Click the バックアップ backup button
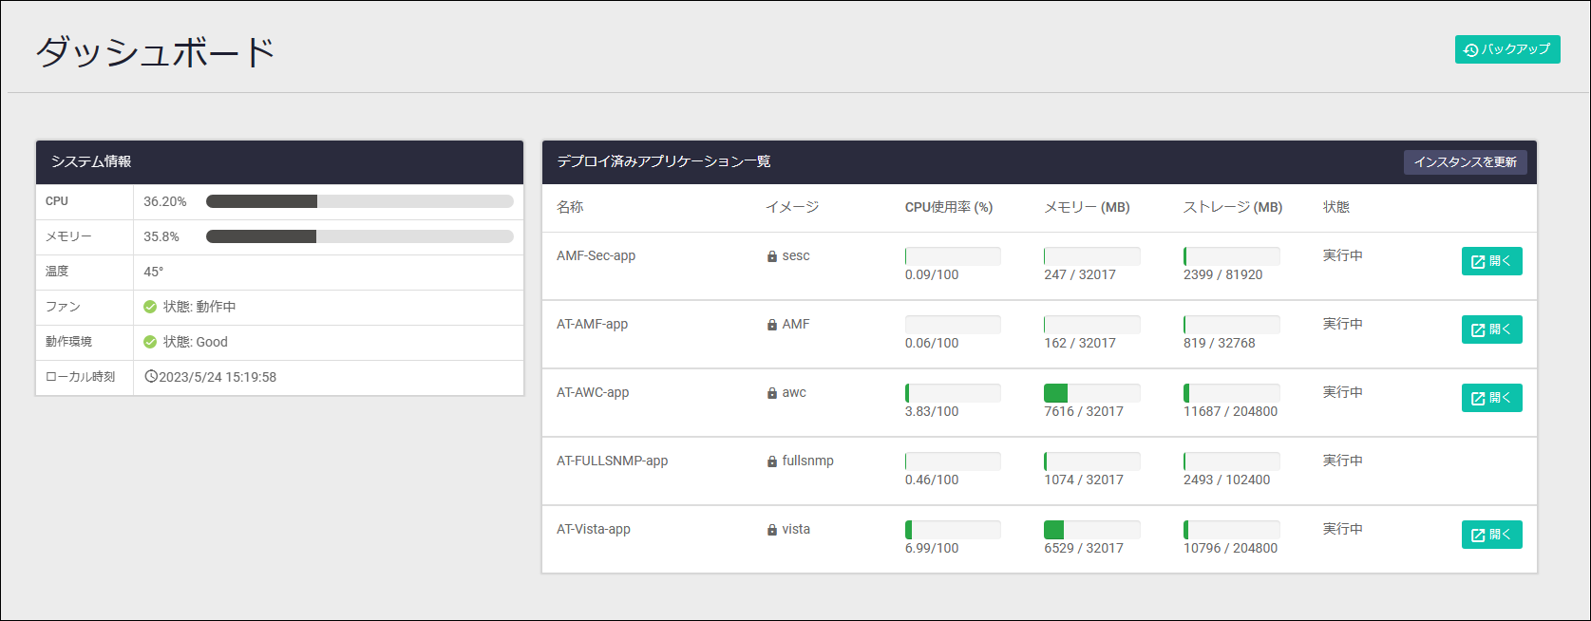The width and height of the screenshot is (1591, 621). click(x=1507, y=49)
